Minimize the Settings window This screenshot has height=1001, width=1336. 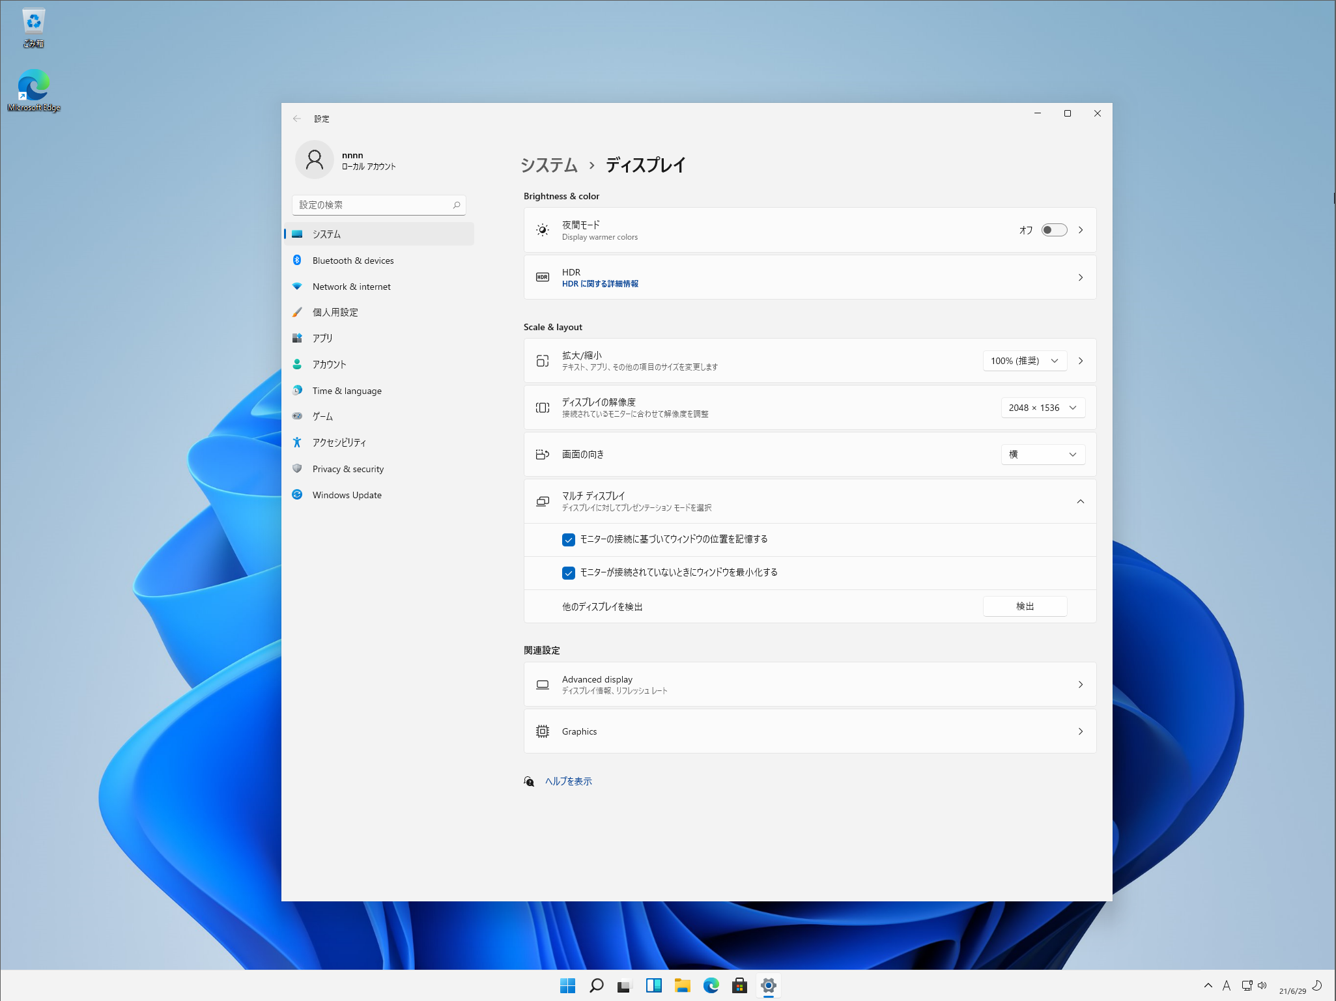(x=1038, y=113)
